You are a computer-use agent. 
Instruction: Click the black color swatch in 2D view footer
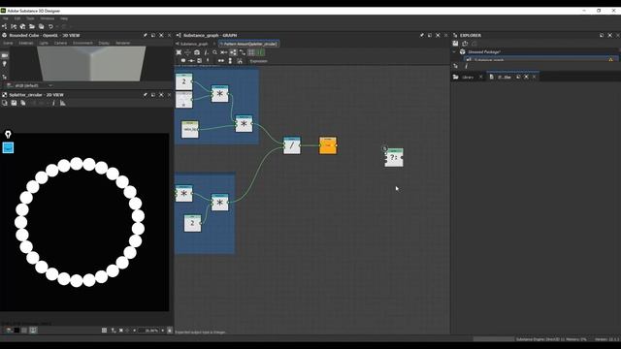pyautogui.click(x=16, y=330)
